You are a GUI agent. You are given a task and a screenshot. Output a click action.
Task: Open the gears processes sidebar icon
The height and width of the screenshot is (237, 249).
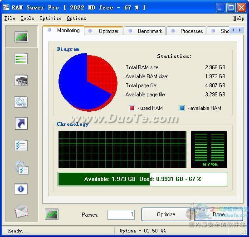21,102
